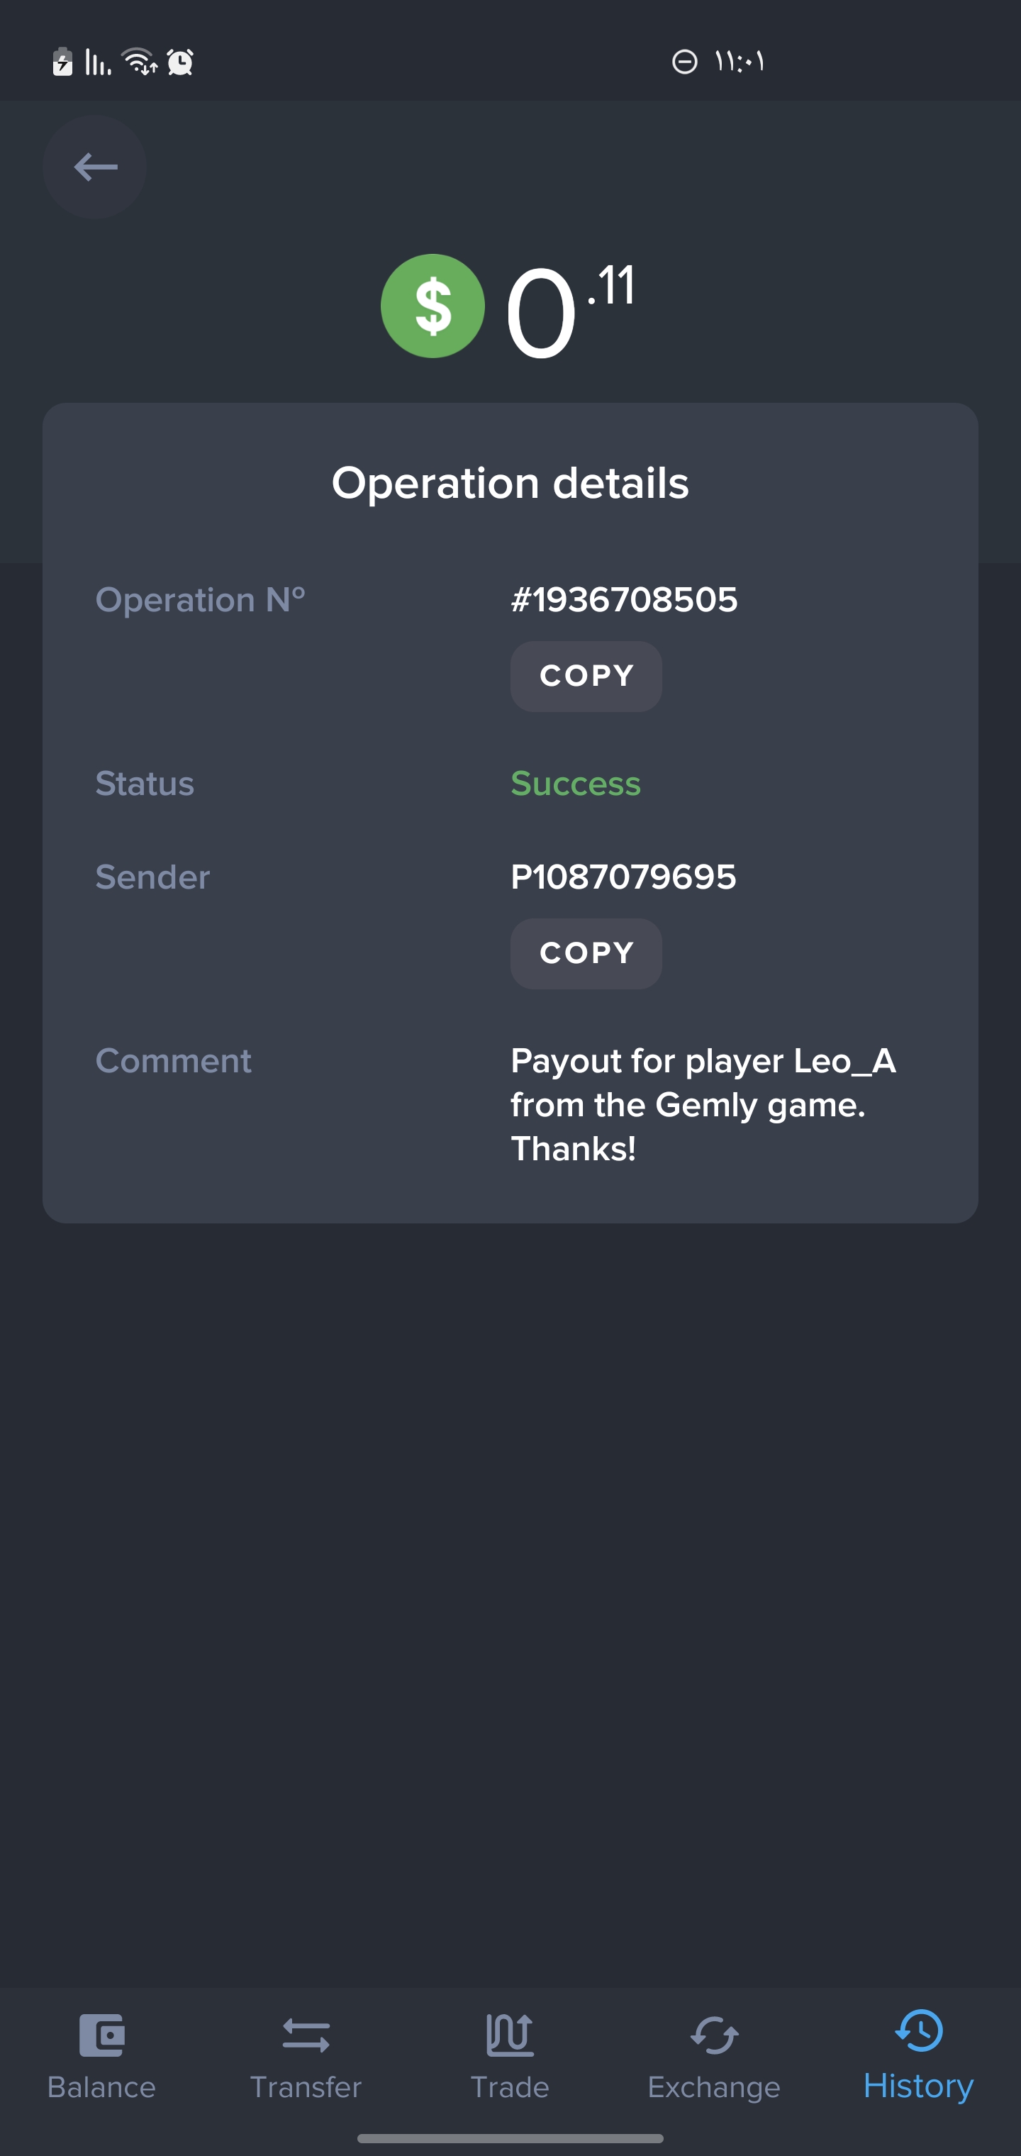Tap the Gemly payout comment text
Viewport: 1021px width, 2156px height.
coord(703,1105)
